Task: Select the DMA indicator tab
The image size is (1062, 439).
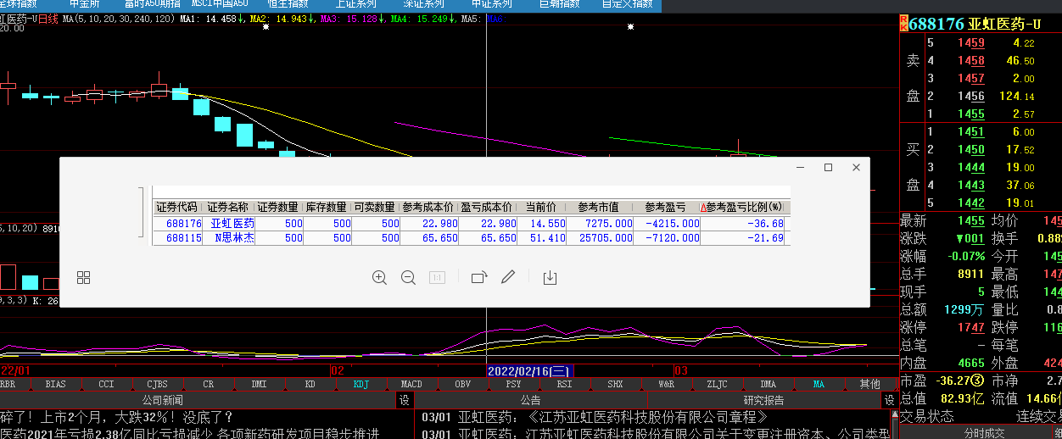Action: [x=768, y=384]
